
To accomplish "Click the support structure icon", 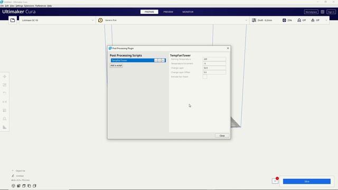I will (299, 20).
